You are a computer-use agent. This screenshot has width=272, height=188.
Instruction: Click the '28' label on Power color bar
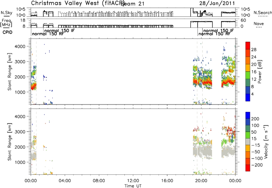[x=254, y=50]
